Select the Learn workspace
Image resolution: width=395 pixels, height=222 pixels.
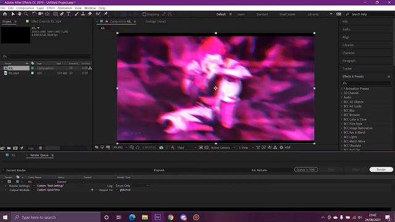241,14
